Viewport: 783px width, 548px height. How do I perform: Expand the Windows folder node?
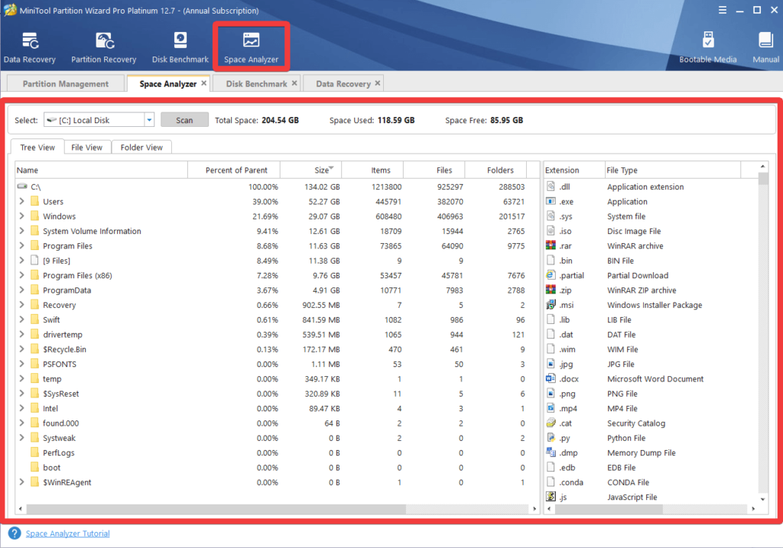click(21, 216)
